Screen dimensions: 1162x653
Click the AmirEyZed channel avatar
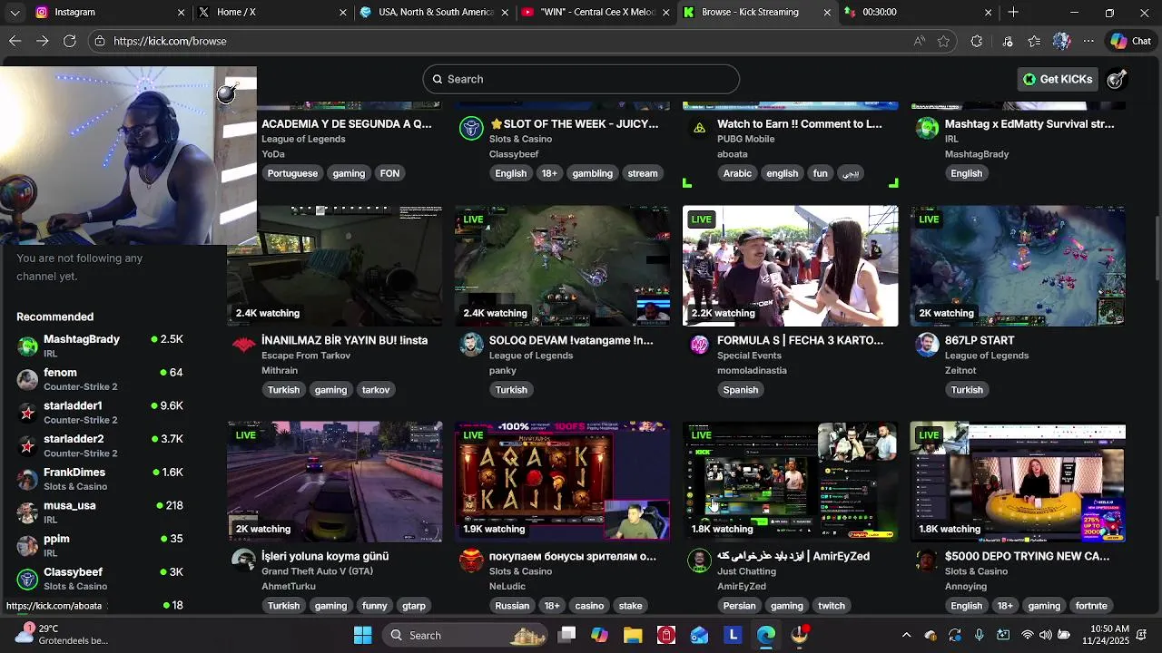[x=699, y=560]
